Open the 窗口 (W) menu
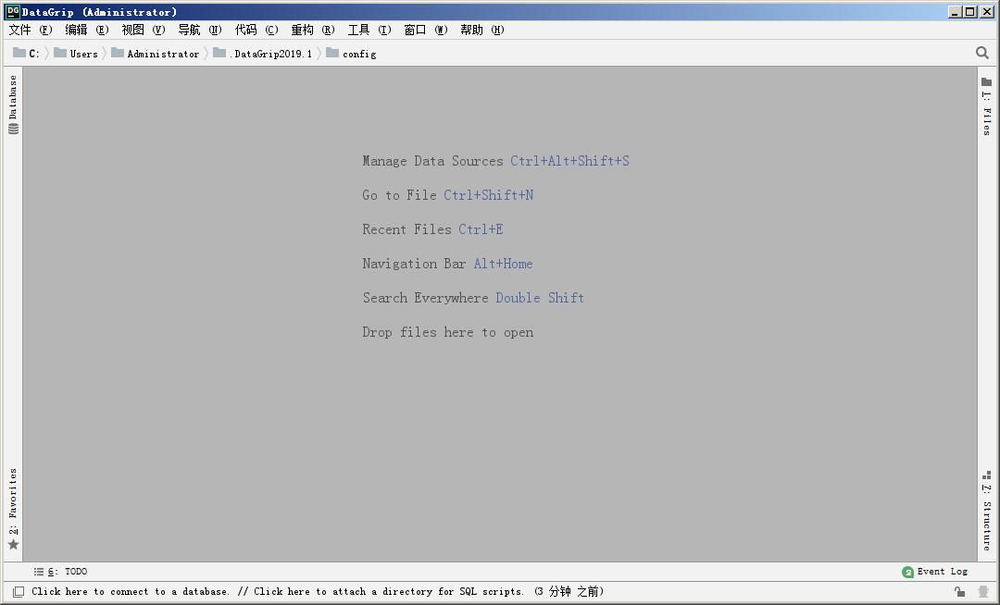Viewport: 1000px width, 605px height. tap(426, 30)
